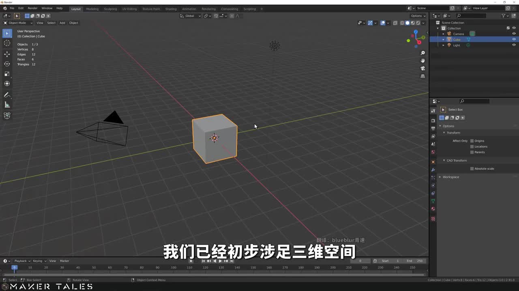Switch orthographic/perspective grid icon

click(x=422, y=76)
